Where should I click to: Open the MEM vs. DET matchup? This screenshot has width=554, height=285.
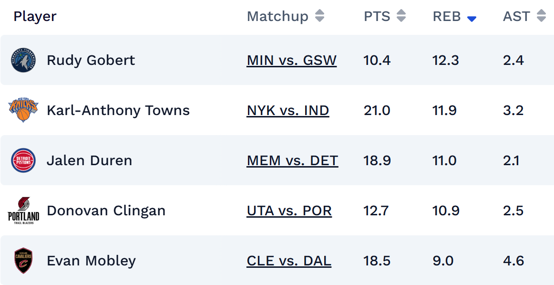[292, 161]
